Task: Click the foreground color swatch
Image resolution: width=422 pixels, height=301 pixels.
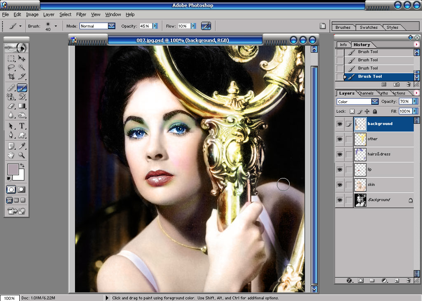Action: tap(13, 169)
